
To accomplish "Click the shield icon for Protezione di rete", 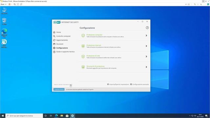I will [83, 56].
